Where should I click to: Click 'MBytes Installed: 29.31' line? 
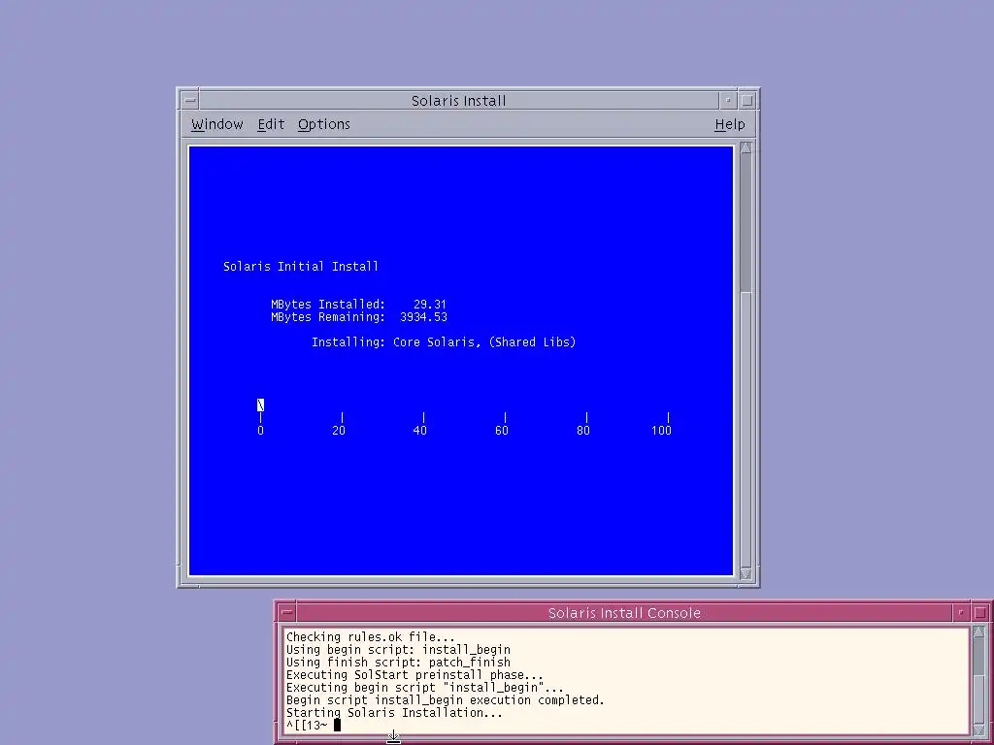[359, 304]
